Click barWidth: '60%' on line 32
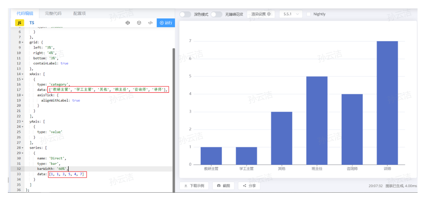The width and height of the screenshot is (427, 206). click(52, 169)
